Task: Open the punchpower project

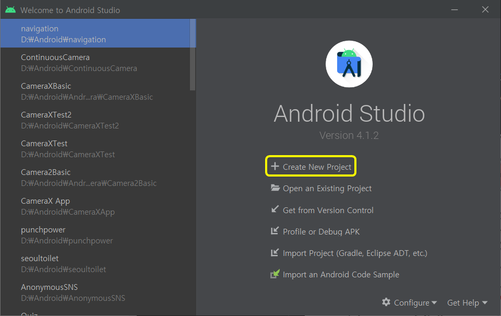Action: pos(95,235)
